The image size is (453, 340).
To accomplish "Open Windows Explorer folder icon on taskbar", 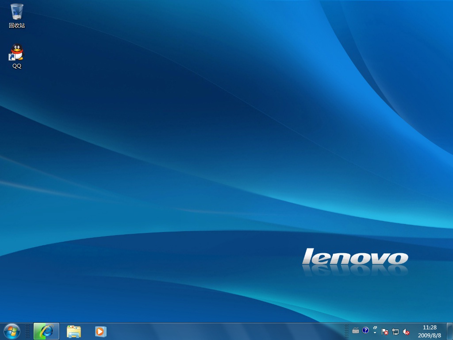I will pos(74,331).
